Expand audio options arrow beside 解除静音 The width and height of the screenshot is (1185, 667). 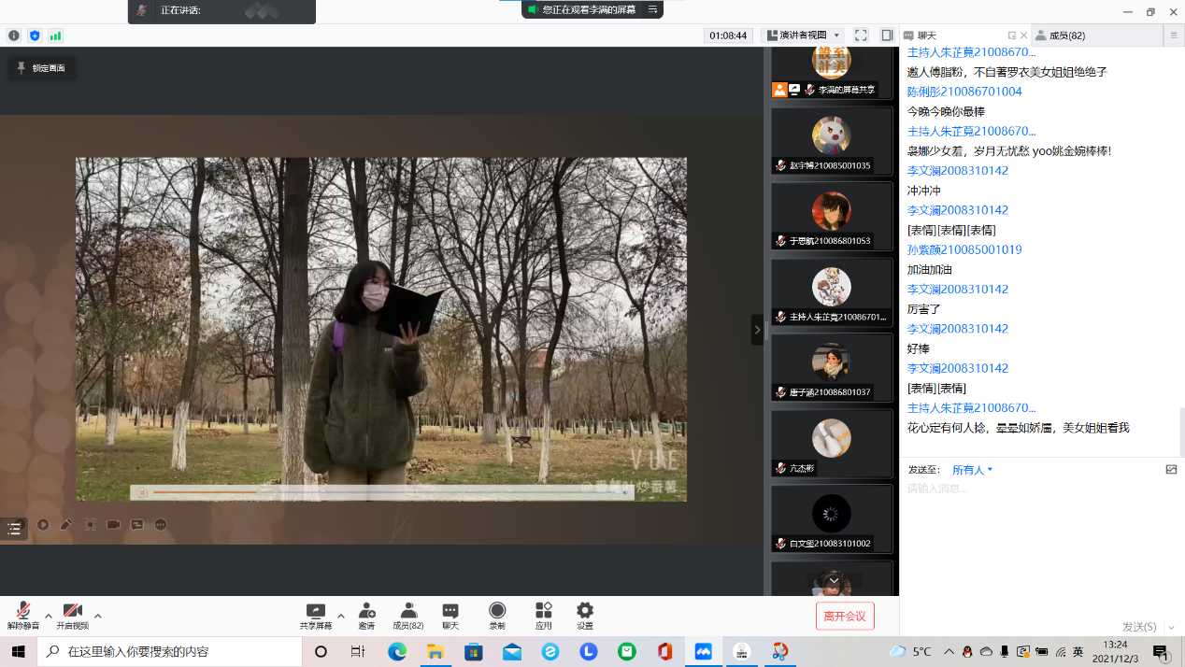[49, 616]
